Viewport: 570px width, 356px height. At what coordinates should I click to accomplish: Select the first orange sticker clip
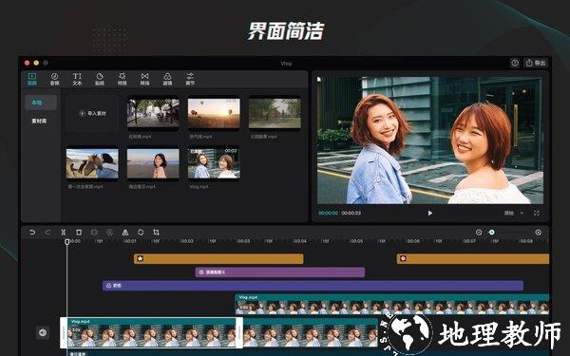[x=218, y=259]
